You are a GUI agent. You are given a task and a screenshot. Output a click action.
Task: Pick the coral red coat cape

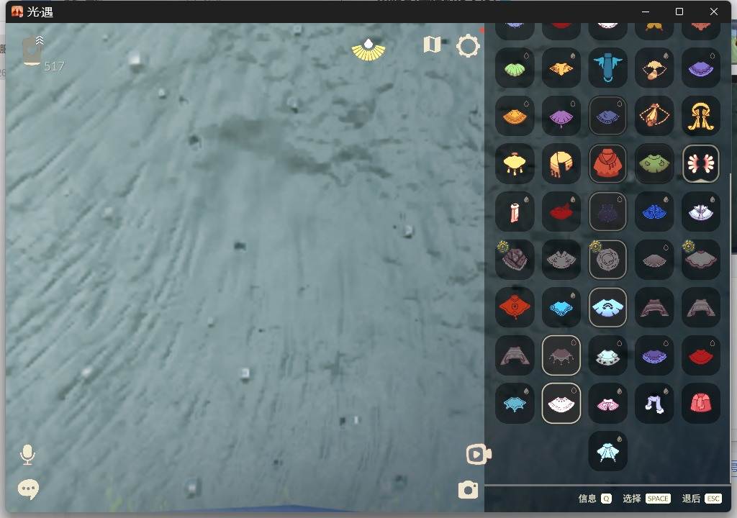pos(700,404)
